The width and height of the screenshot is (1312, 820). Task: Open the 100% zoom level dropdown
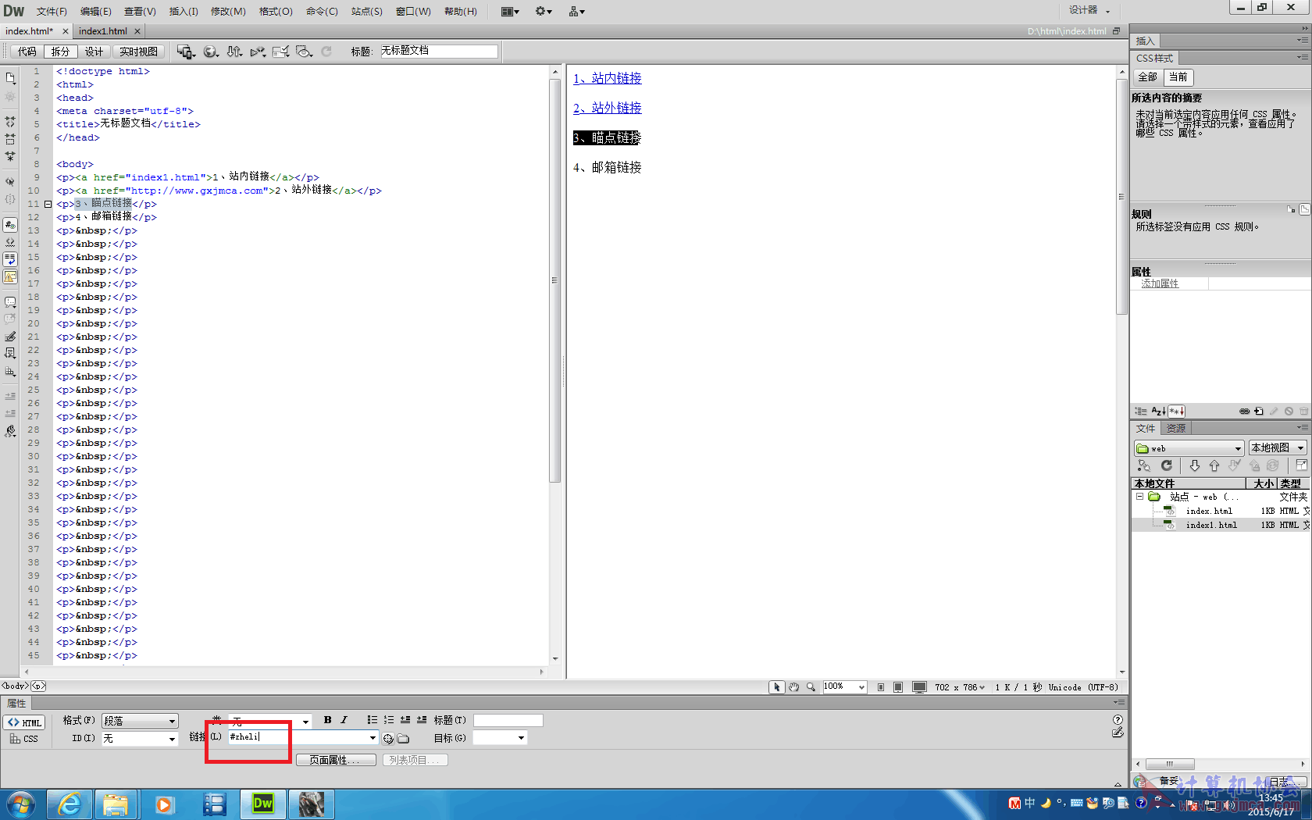(845, 686)
